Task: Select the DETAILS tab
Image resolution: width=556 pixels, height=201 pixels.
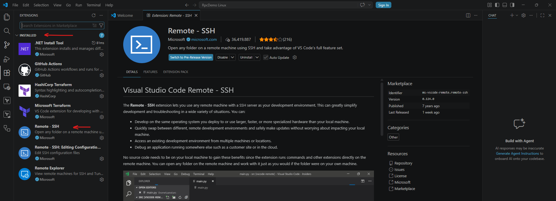Action: tap(132, 72)
